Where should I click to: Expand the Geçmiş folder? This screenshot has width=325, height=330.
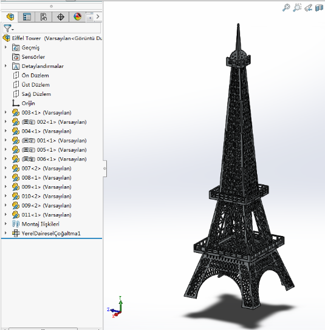pos(5,47)
